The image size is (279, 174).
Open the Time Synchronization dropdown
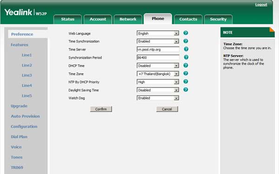(x=158, y=41)
